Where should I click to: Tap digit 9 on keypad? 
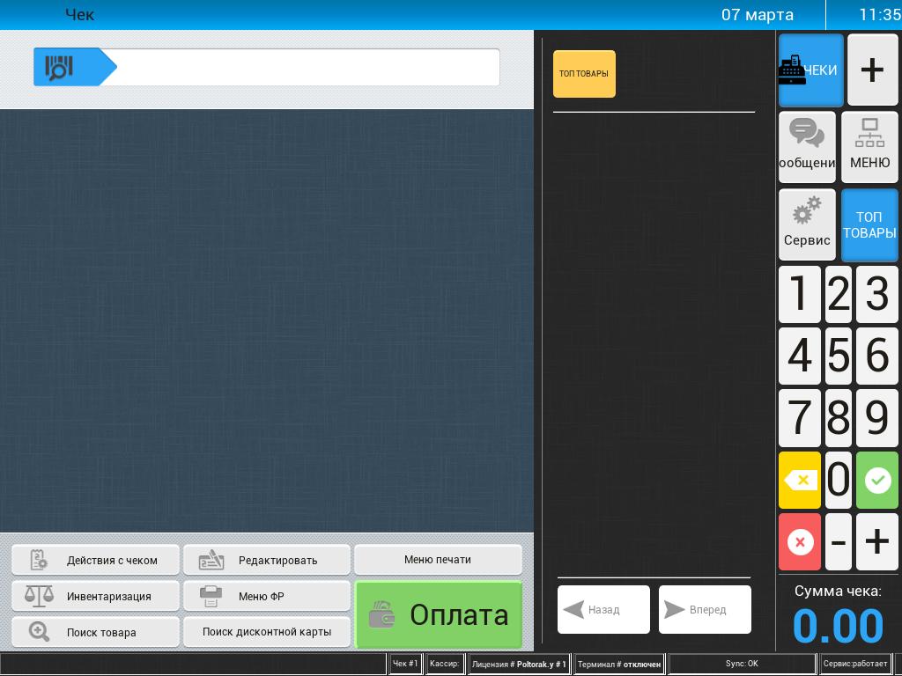click(876, 418)
